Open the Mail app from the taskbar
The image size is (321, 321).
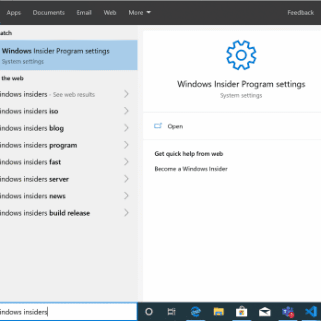(265, 311)
